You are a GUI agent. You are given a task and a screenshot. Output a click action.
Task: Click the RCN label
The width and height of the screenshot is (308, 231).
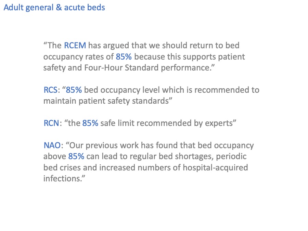click(x=51, y=123)
